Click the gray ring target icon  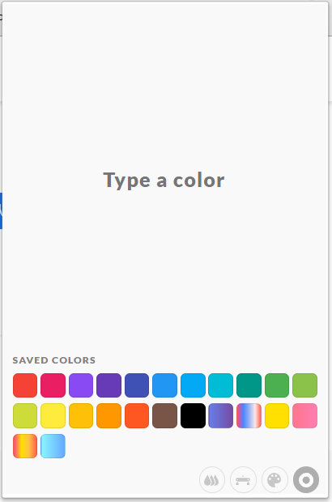306,479
